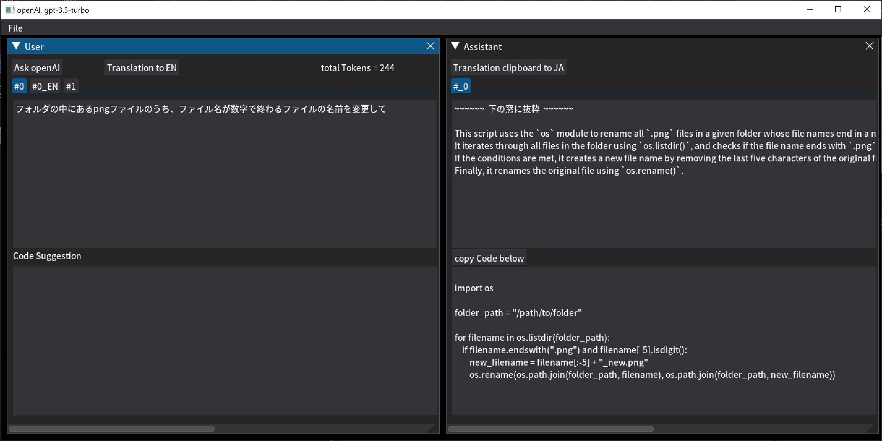
Task: Collapse the Assistant panel triangle
Action: coord(455,46)
